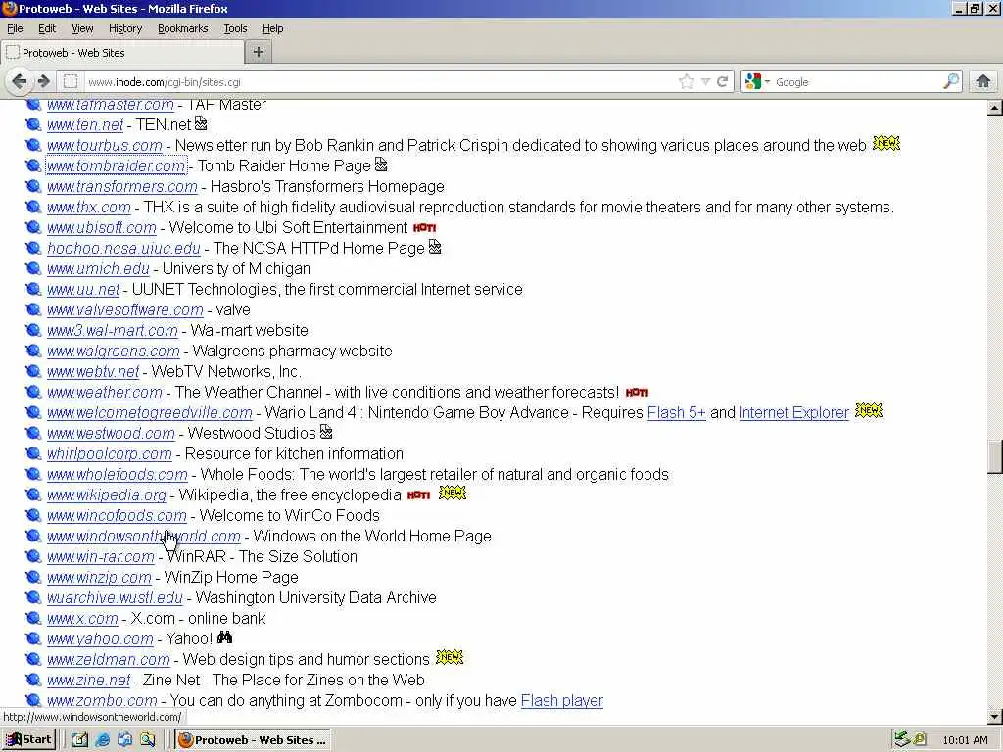
Task: Visit the www.zeldman.com link
Action: click(x=108, y=659)
